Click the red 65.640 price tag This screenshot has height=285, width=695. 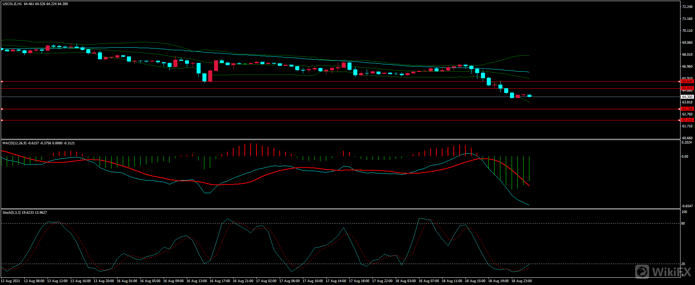pyautogui.click(x=687, y=81)
